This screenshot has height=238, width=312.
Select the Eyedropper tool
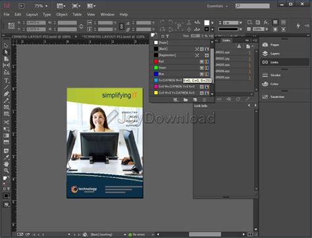(x=6, y=158)
